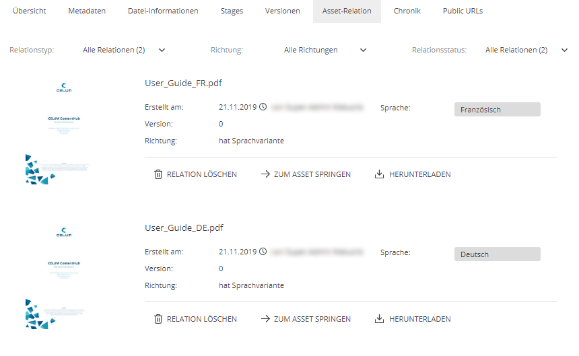Open the Versionen tab
This screenshot has width=579, height=356.
tap(283, 11)
